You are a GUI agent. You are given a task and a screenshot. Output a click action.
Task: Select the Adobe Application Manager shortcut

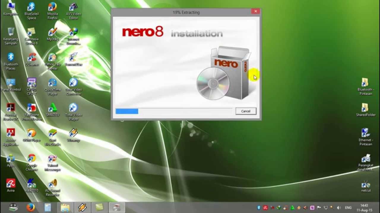[11, 137]
